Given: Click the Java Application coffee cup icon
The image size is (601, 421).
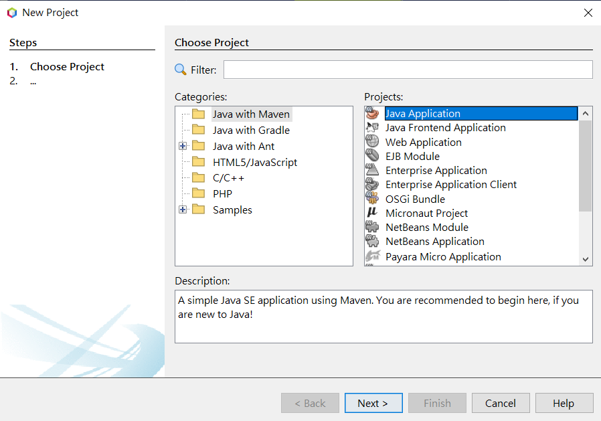Looking at the screenshot, I should click(x=372, y=113).
